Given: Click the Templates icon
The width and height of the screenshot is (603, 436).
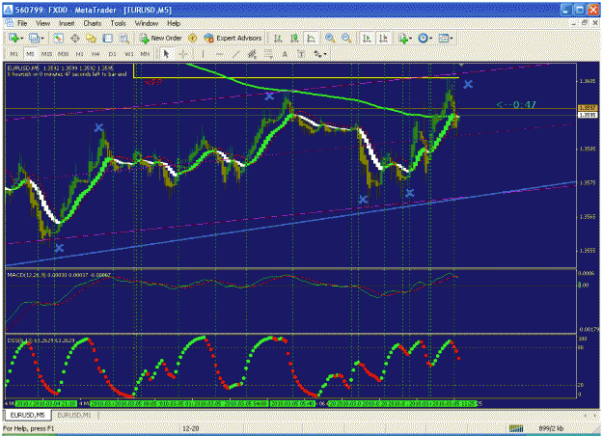Looking at the screenshot, I should [x=444, y=38].
